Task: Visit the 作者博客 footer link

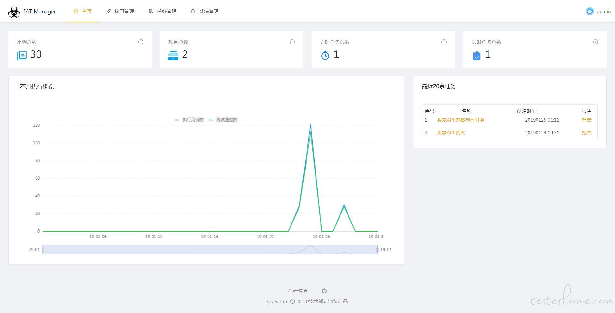Action: click(298, 291)
